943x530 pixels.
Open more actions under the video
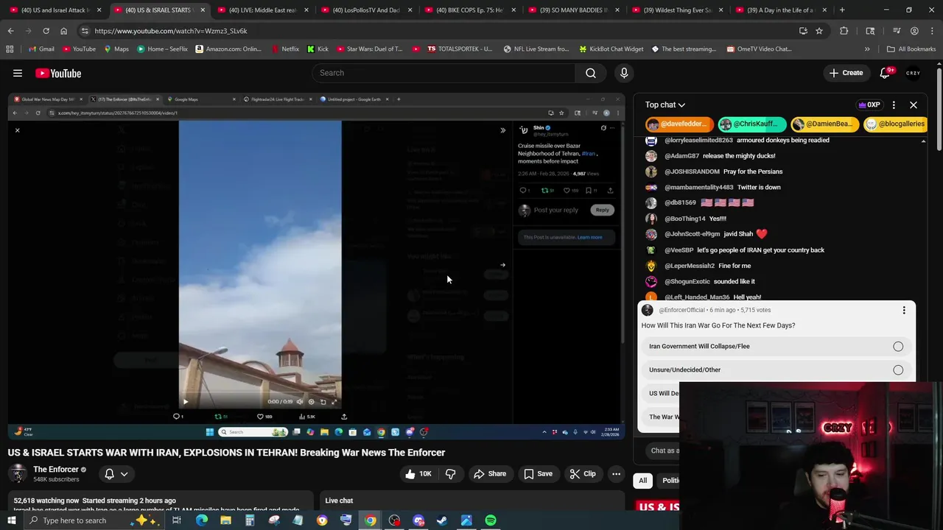pyautogui.click(x=617, y=474)
